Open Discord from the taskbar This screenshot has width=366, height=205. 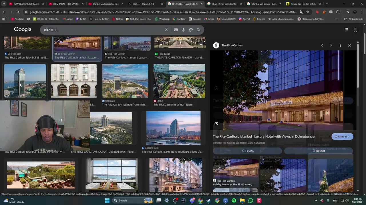click(192, 200)
